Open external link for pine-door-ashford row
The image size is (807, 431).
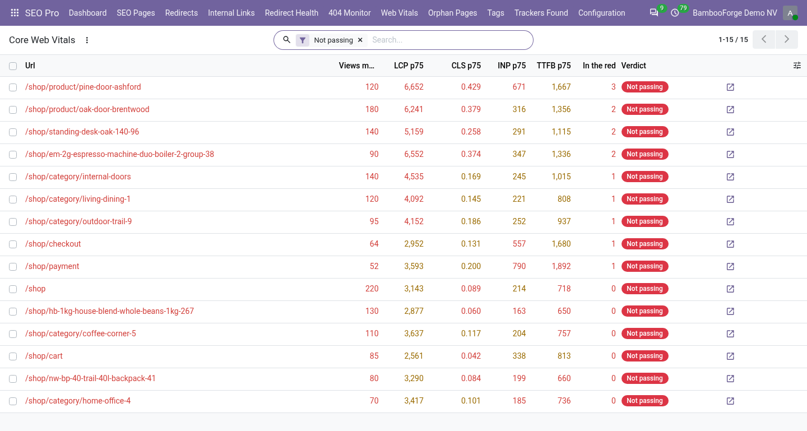(x=730, y=87)
